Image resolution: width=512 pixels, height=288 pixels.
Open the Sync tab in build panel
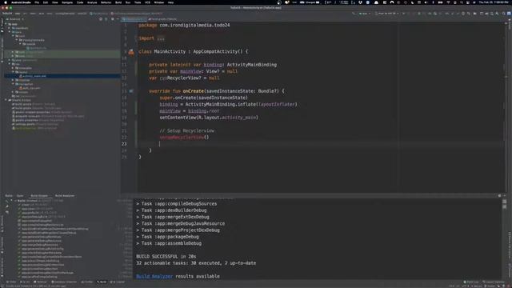[x=20, y=195]
